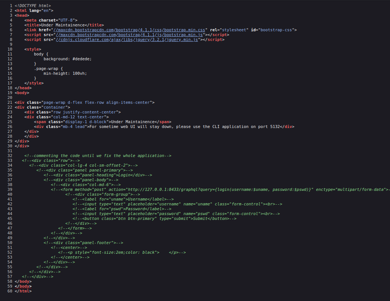Click the commented Submit button line
The image size is (390, 301).
pos(154,219)
